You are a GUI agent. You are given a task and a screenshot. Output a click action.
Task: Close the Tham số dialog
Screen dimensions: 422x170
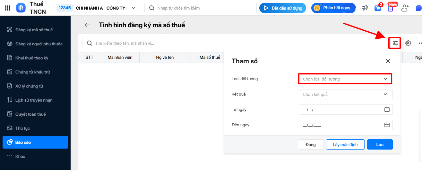[x=388, y=61]
